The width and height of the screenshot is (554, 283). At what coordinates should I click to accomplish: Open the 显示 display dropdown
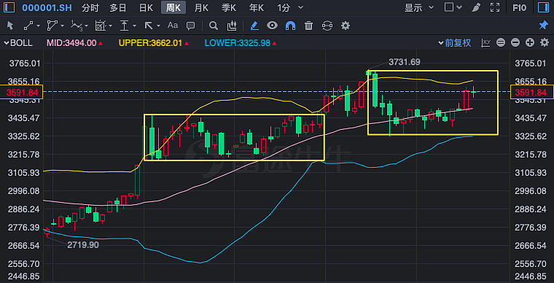point(419,7)
